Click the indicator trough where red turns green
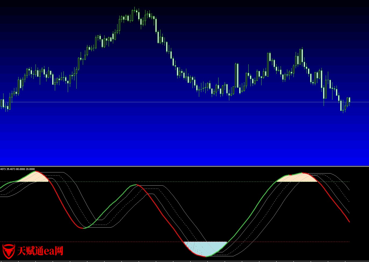 (84, 228)
